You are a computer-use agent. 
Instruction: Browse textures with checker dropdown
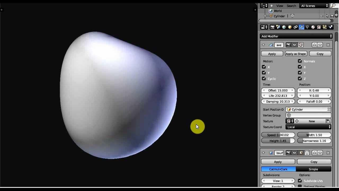click(x=290, y=121)
